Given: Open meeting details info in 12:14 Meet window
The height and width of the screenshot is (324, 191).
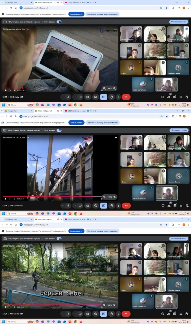Looking at the screenshot, I should [x=163, y=97].
